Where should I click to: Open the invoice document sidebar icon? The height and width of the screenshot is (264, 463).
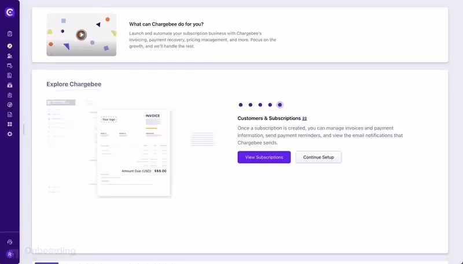[10, 76]
